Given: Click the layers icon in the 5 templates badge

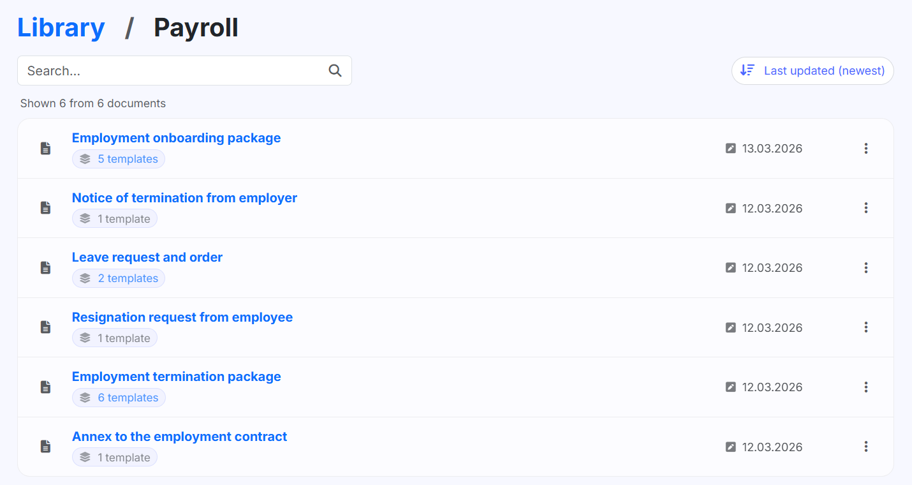Looking at the screenshot, I should pos(85,158).
